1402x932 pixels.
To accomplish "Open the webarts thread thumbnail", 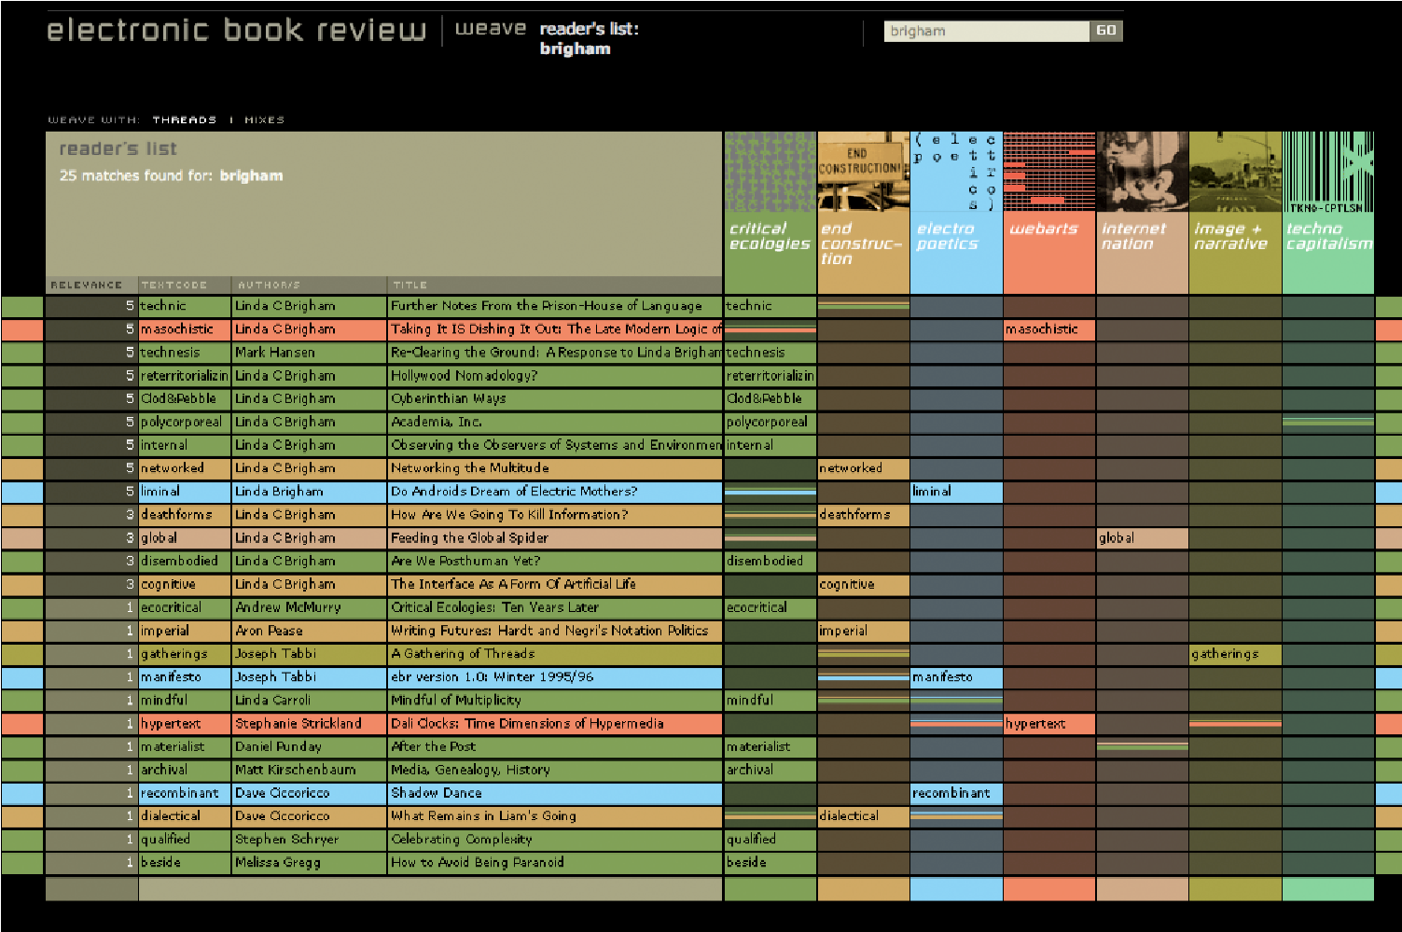I will pyautogui.click(x=1048, y=172).
